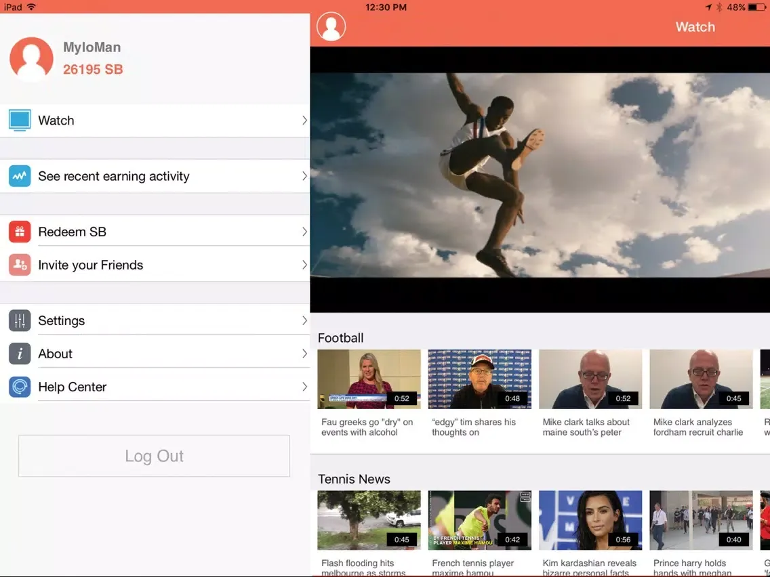The width and height of the screenshot is (770, 577).
Task: Select Redeem SB from the menu
Action: (x=155, y=232)
